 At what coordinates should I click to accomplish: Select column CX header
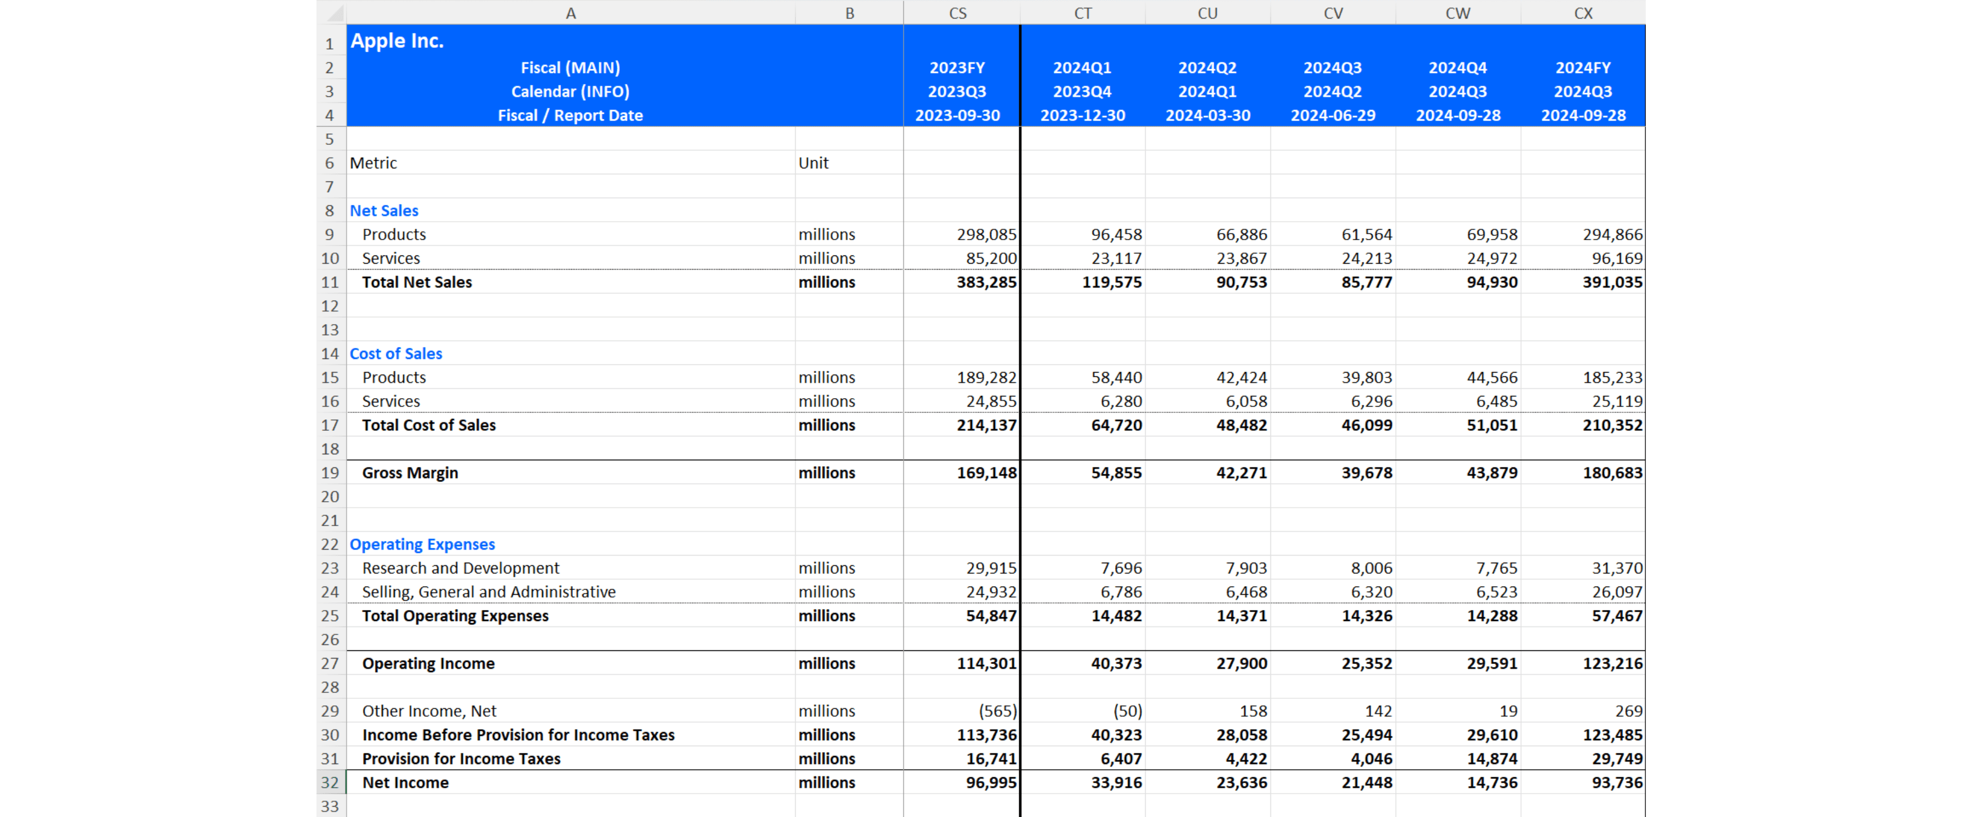pos(1583,13)
